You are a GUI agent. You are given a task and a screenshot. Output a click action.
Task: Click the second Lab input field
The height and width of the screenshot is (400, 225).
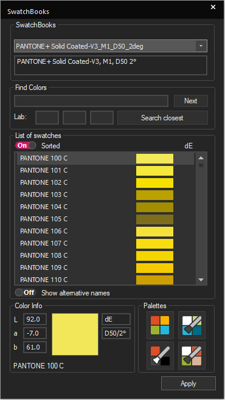coord(74,117)
